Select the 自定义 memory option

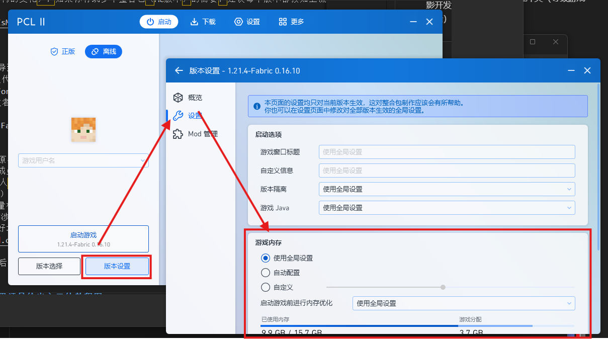(x=265, y=287)
